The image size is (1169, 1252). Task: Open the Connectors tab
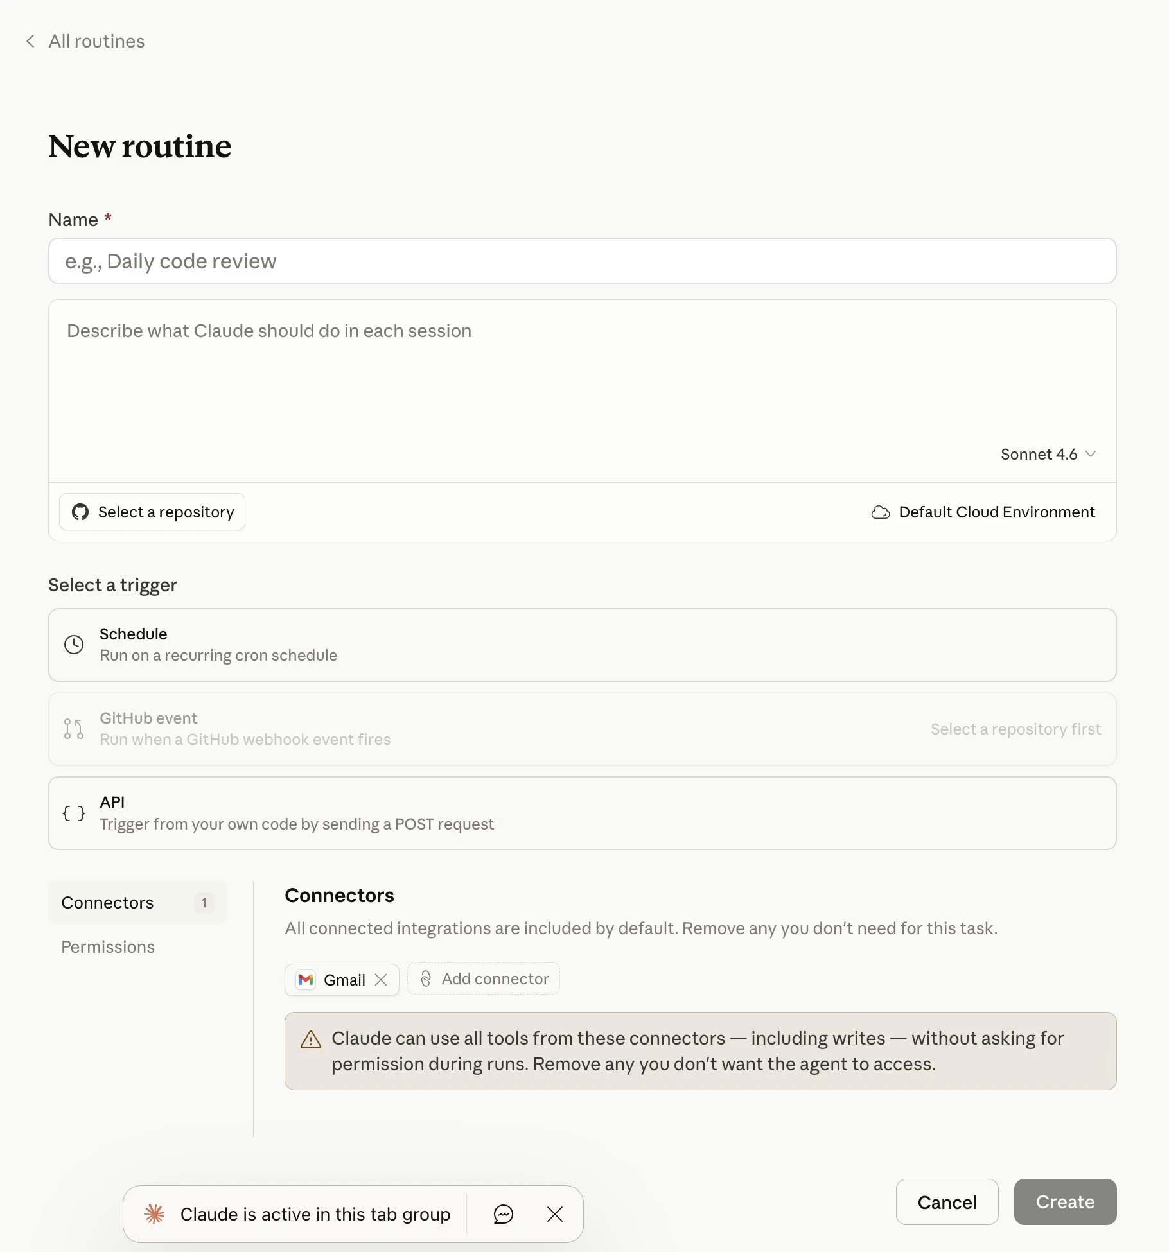click(x=107, y=902)
